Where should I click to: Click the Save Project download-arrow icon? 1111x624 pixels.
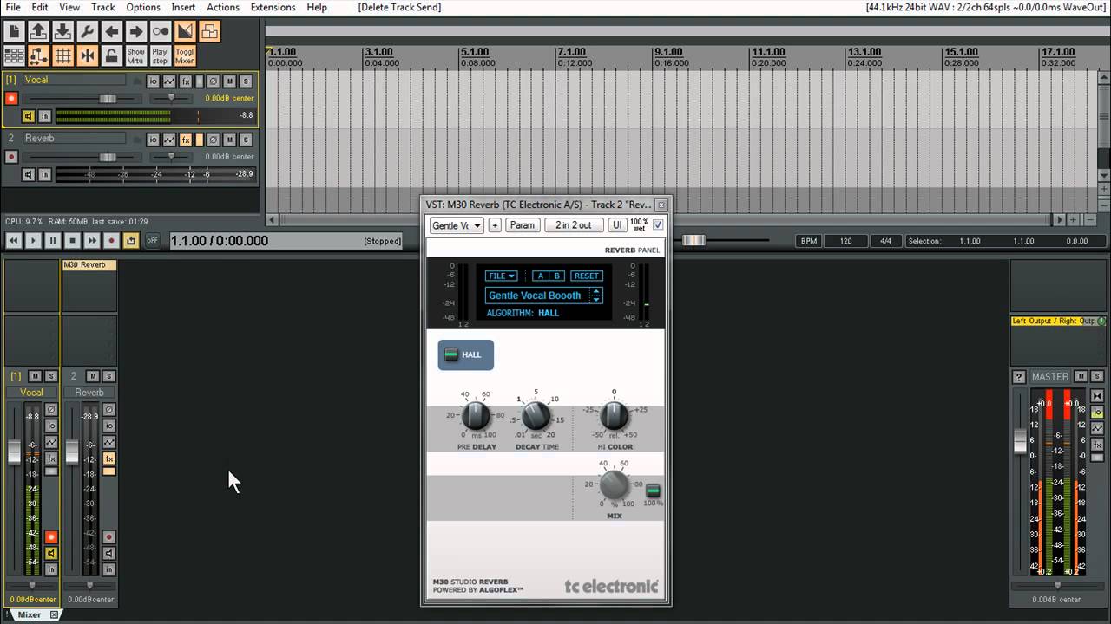tap(62, 32)
